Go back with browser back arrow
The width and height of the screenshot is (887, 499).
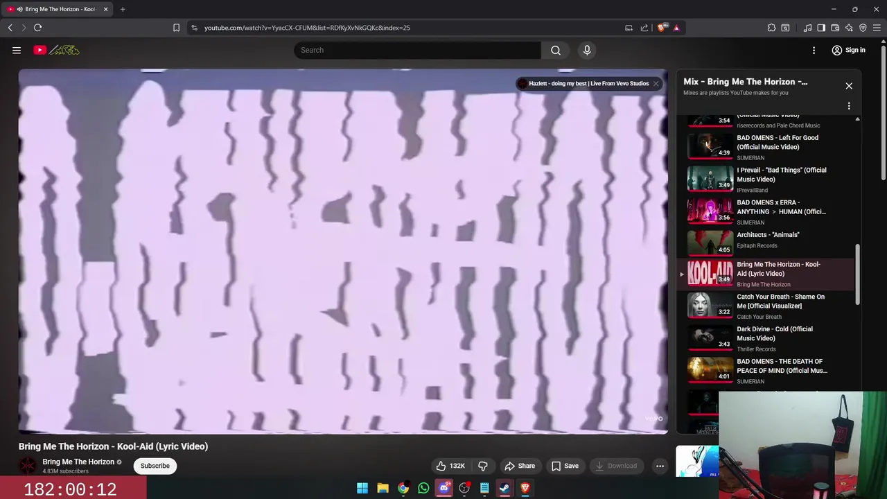tap(10, 28)
